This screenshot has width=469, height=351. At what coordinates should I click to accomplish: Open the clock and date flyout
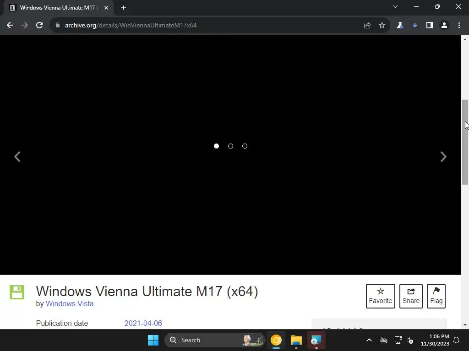[x=435, y=340]
